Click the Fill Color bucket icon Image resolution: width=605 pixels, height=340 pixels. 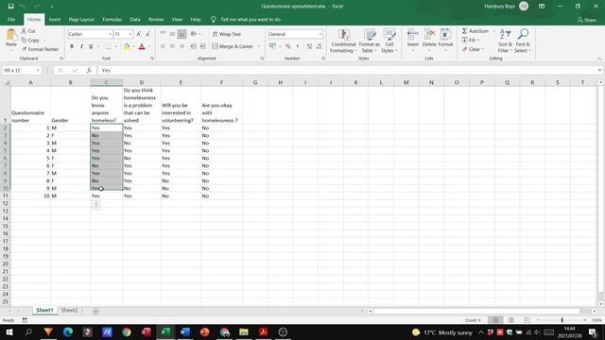[x=127, y=46]
